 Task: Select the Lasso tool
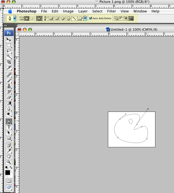(x=9, y=51)
